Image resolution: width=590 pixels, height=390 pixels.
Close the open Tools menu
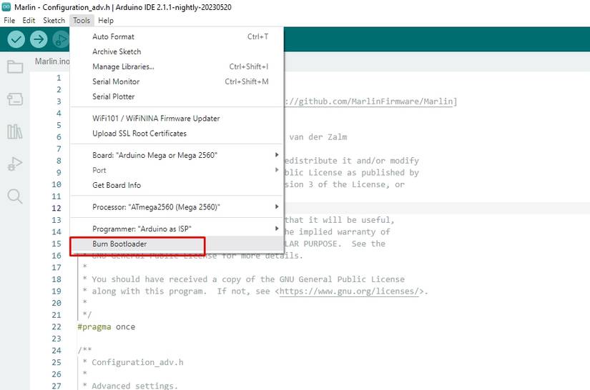click(x=82, y=20)
